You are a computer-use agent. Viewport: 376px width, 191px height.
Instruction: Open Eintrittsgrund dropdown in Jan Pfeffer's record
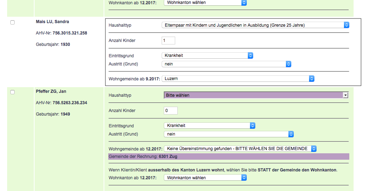click(209, 126)
